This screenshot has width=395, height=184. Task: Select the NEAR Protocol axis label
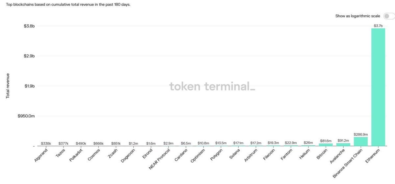pyautogui.click(x=157, y=159)
